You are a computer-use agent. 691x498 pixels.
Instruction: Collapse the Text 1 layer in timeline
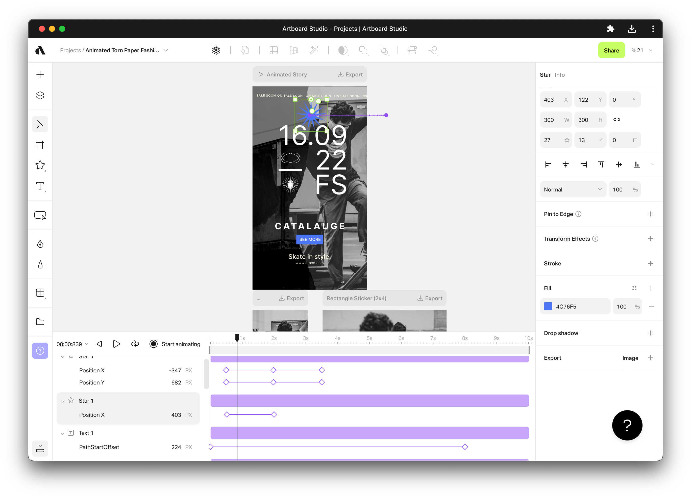coord(62,433)
